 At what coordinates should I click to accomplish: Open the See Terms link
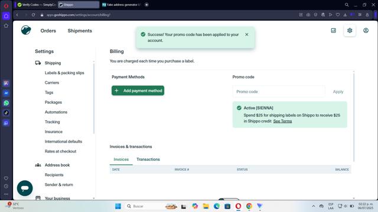tap(282, 121)
